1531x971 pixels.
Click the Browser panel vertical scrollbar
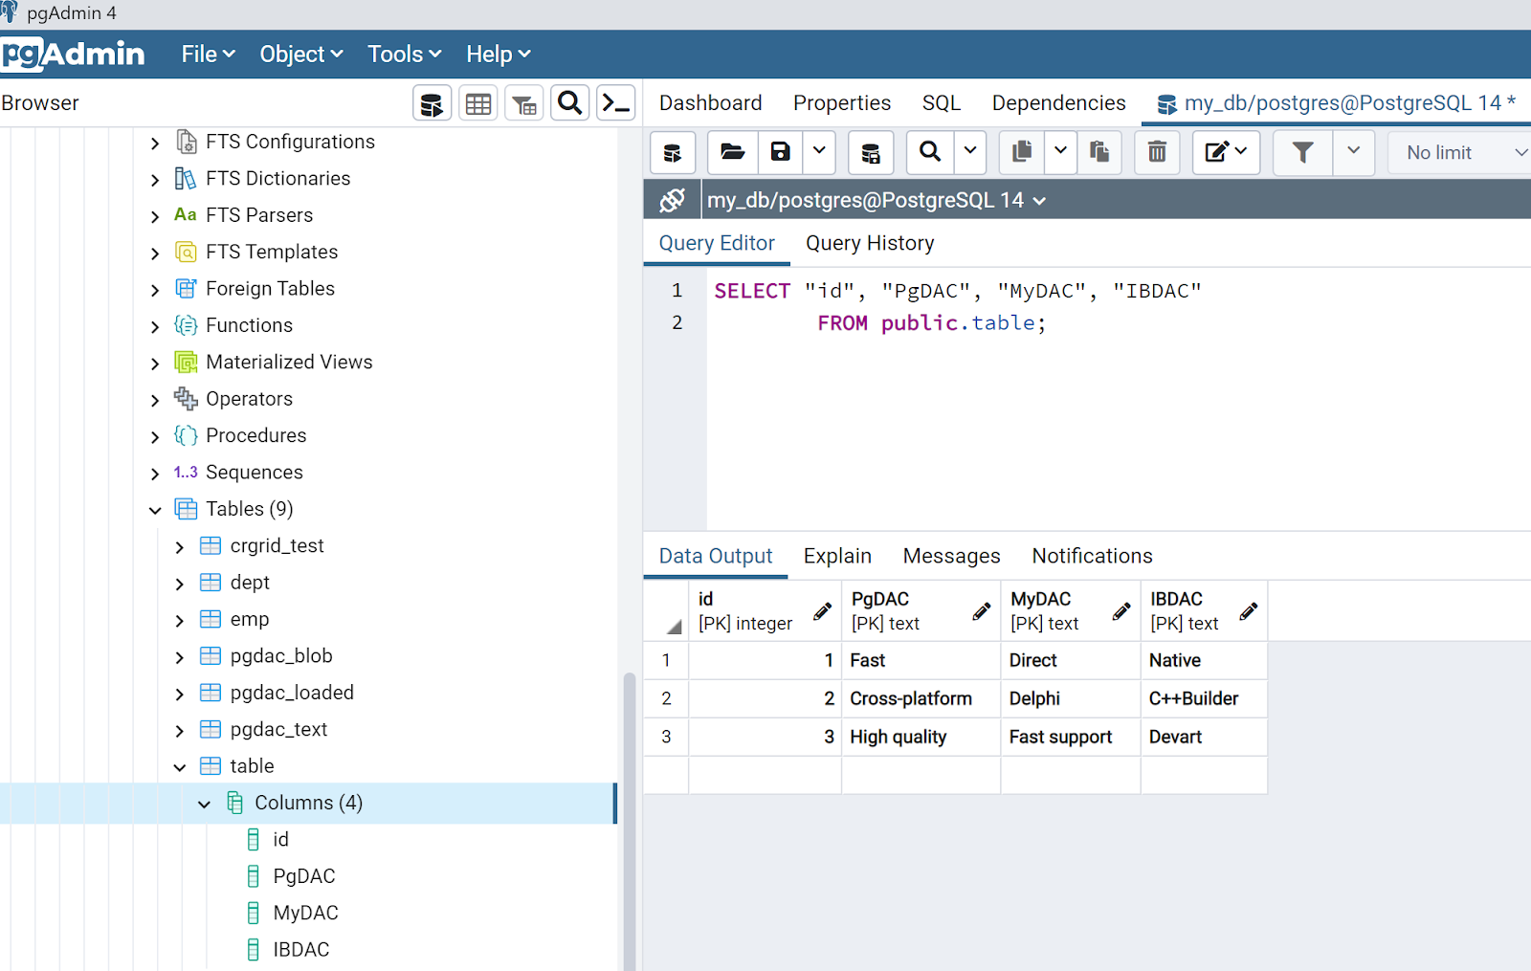(629, 823)
